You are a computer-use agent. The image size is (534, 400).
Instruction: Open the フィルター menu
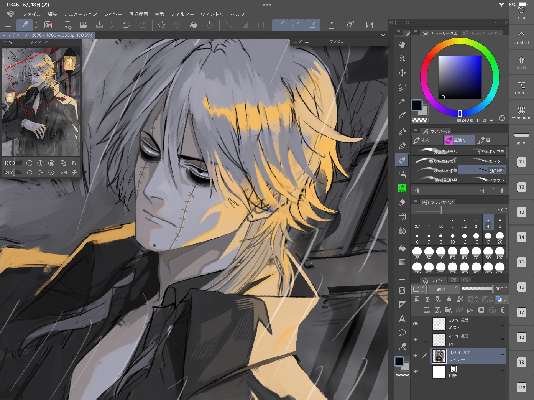click(x=182, y=14)
